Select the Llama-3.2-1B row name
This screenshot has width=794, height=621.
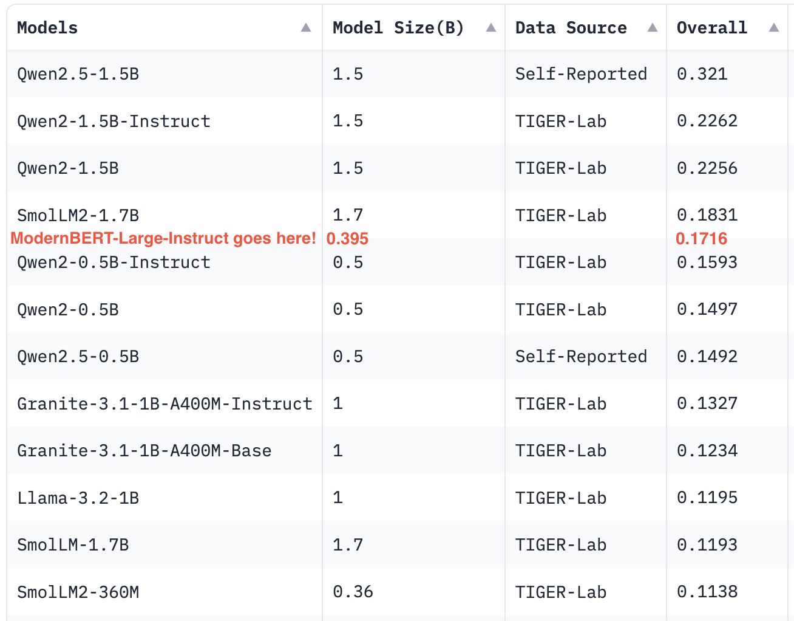pyautogui.click(x=78, y=498)
